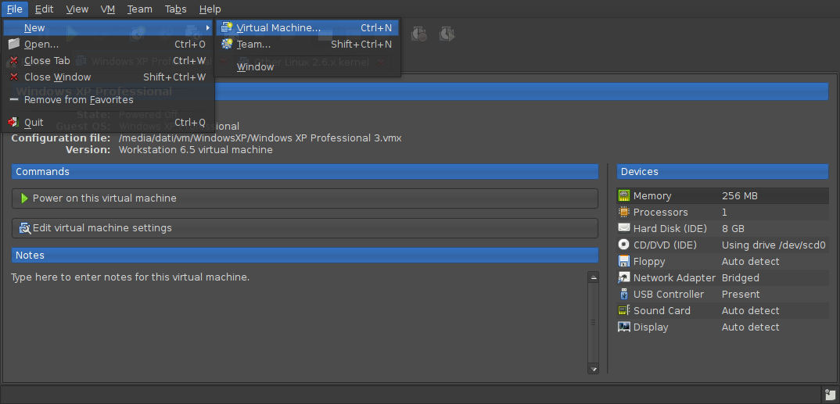Click the record clock icon in toolbar
The height and width of the screenshot is (404, 840).
(419, 34)
